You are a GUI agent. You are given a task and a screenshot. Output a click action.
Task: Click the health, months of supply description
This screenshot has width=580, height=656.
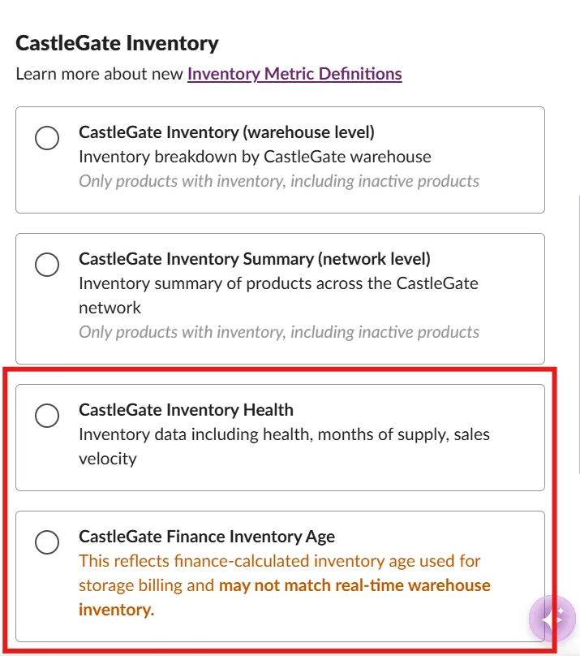click(x=284, y=447)
